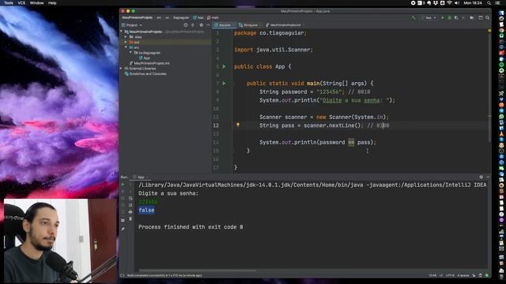This screenshot has width=506, height=284.
Task: Click the Spotlight search icon in macOS menu bar
Action: [x=489, y=3]
